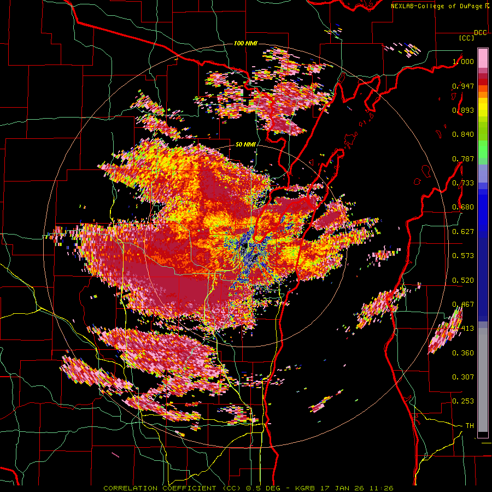492x492 pixels.
Task: Select the 0.840 scale value
Action: point(463,134)
